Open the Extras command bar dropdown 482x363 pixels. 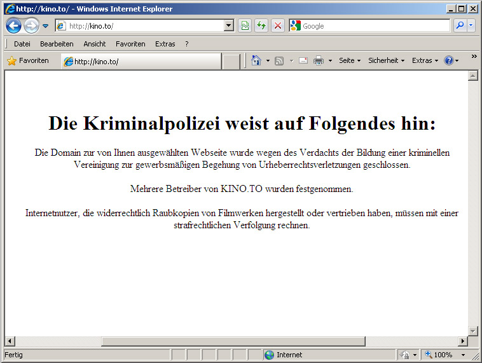click(x=425, y=60)
